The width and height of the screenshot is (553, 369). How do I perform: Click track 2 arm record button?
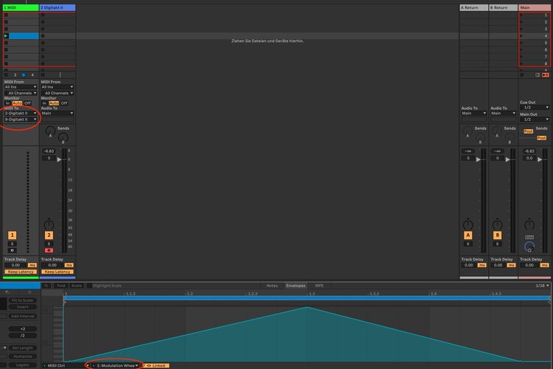pos(49,250)
